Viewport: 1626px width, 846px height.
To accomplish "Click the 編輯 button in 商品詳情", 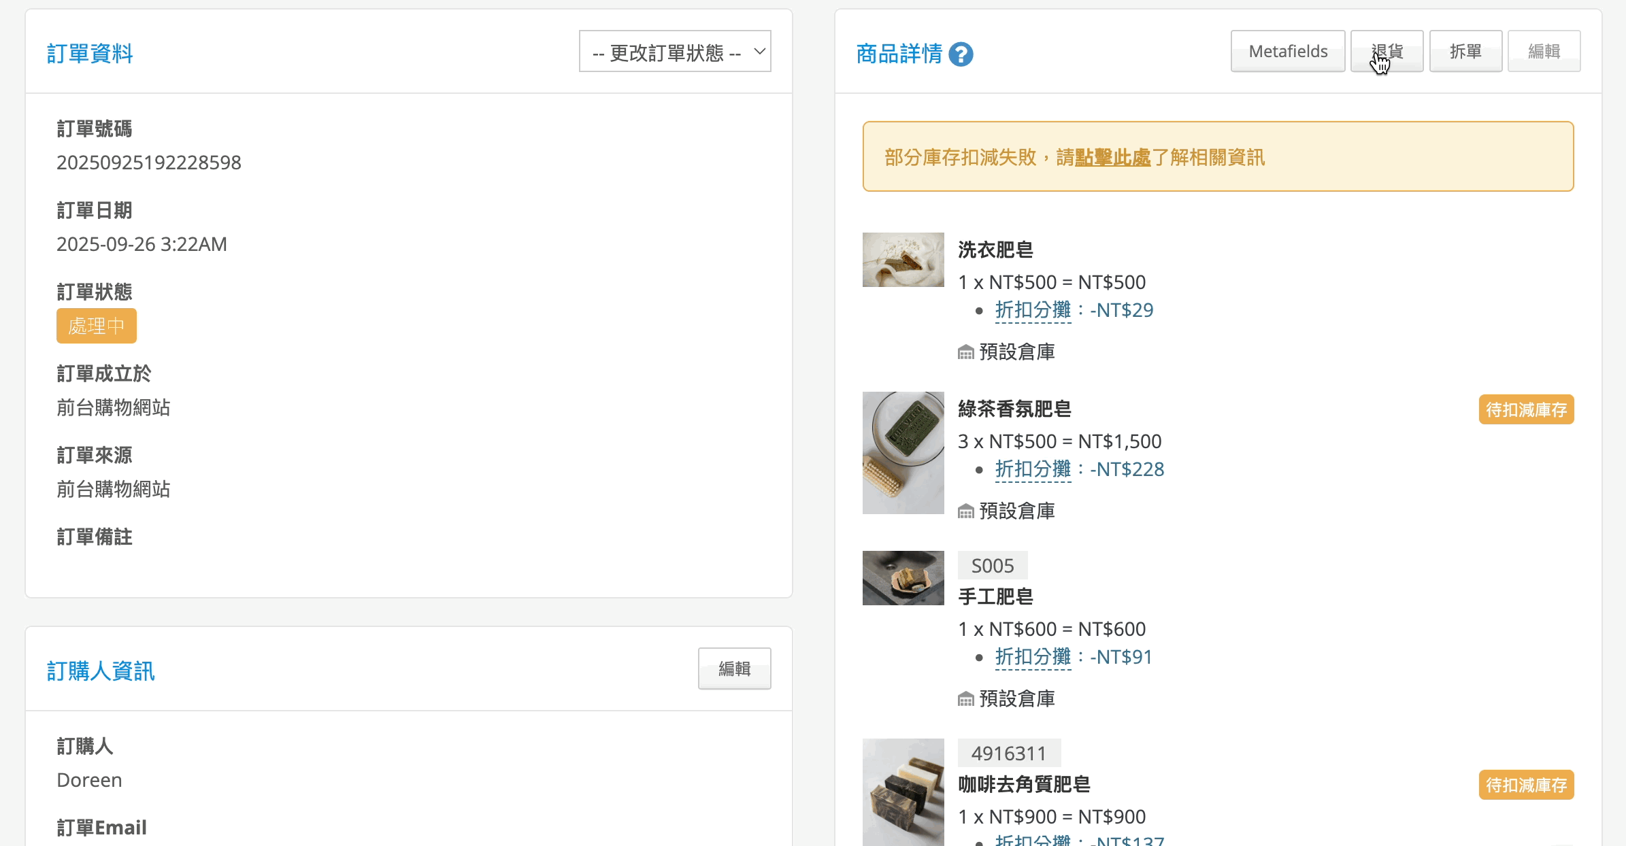I will [x=1544, y=52].
